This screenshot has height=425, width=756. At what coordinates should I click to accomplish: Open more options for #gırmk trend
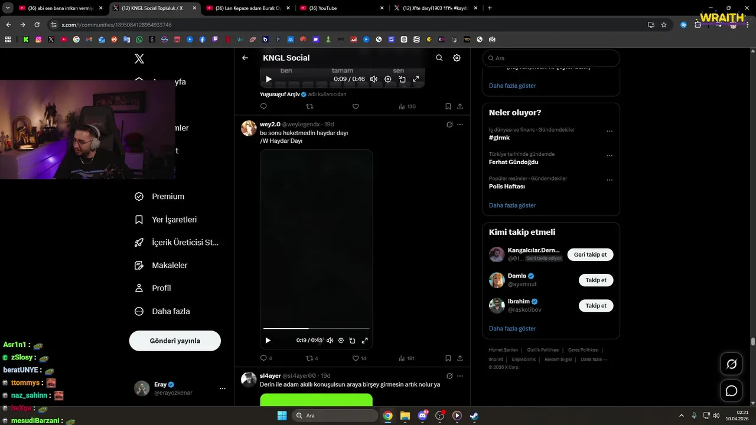610,131
